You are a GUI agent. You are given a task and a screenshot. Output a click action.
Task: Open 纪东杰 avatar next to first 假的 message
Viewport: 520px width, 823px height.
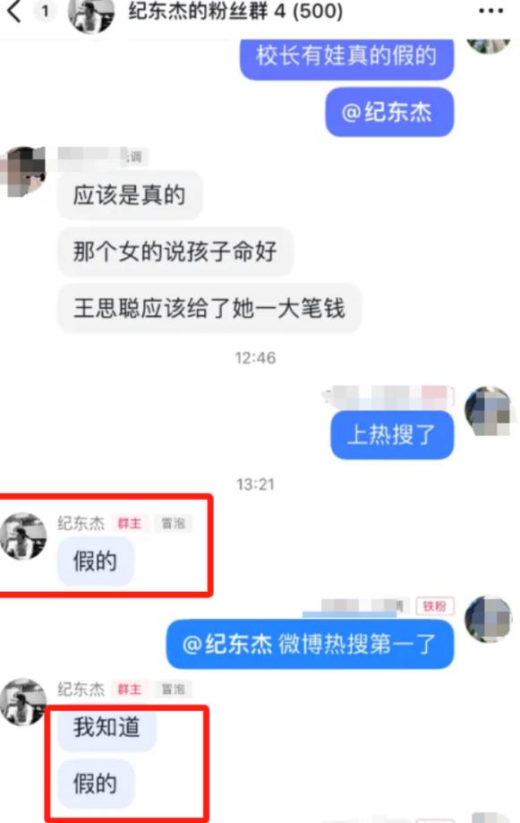pos(22,536)
